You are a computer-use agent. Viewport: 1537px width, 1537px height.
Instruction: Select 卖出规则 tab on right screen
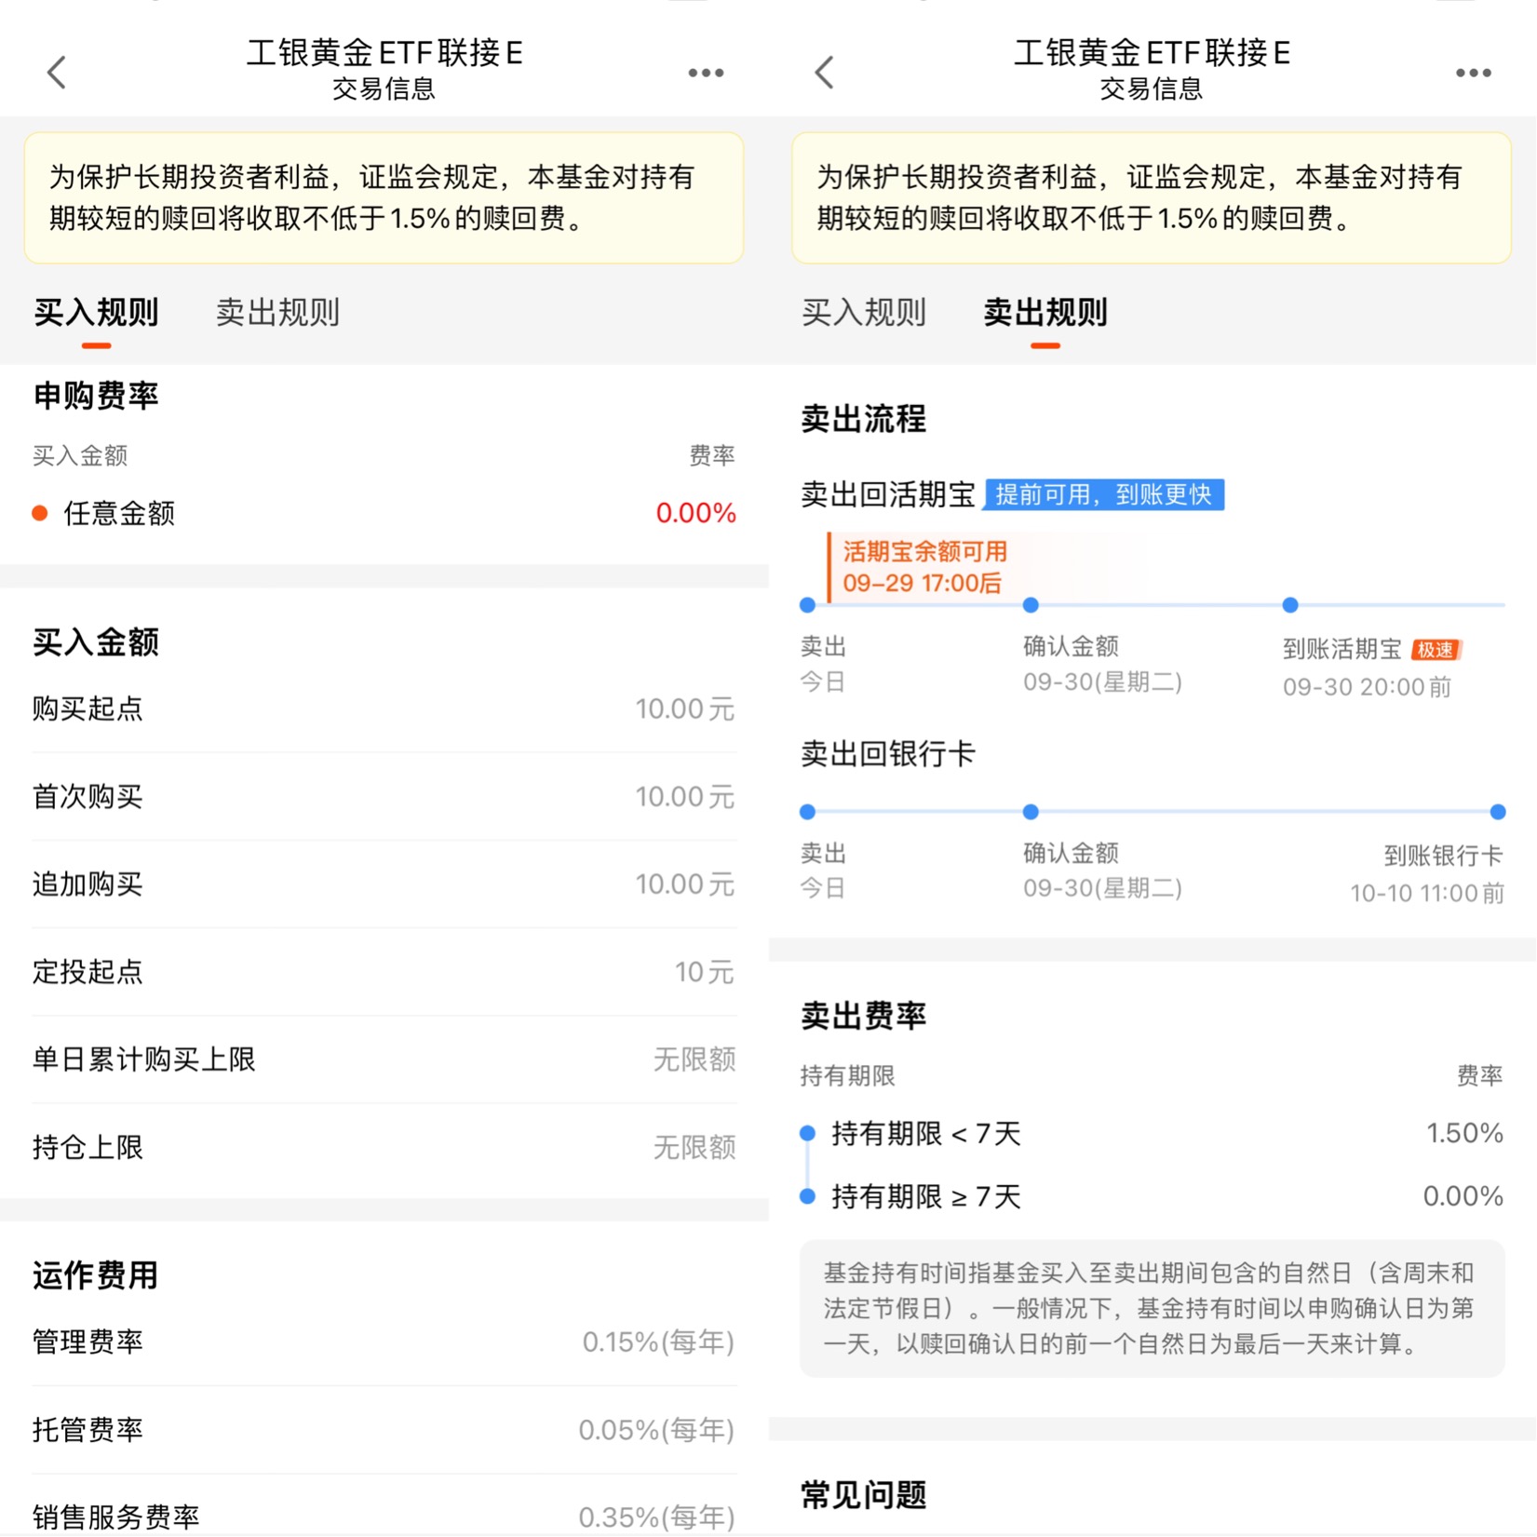[1045, 313]
